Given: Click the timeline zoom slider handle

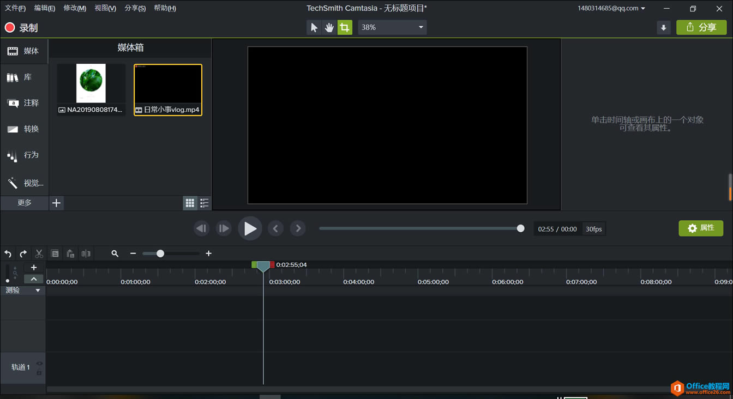Looking at the screenshot, I should coord(160,253).
